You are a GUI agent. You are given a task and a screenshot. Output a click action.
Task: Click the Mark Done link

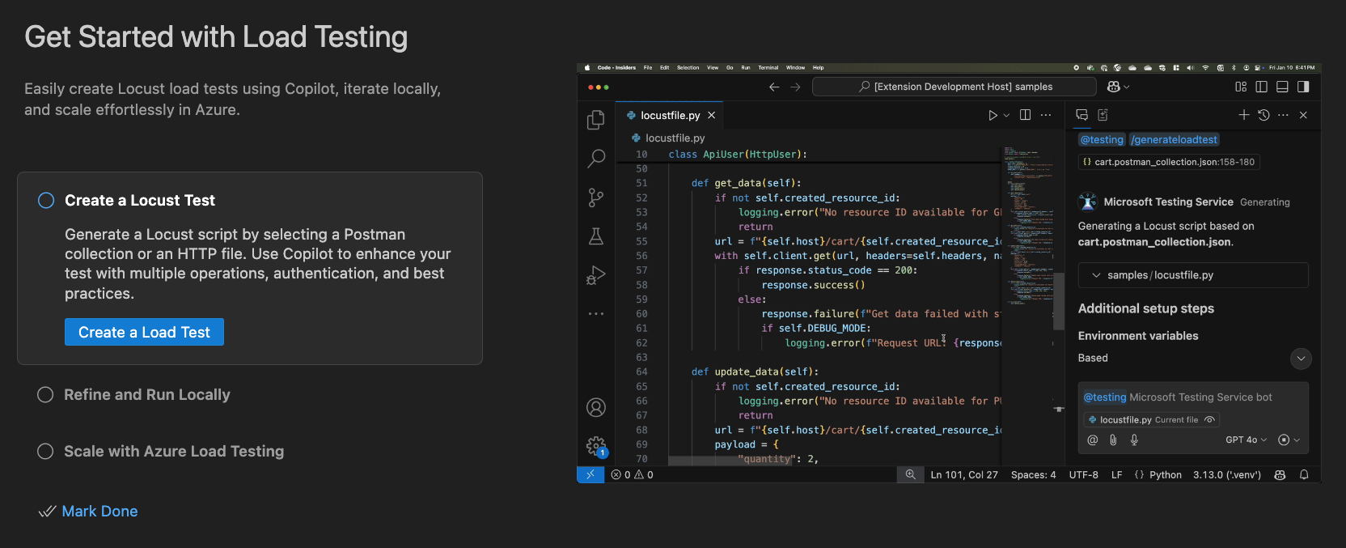[99, 511]
